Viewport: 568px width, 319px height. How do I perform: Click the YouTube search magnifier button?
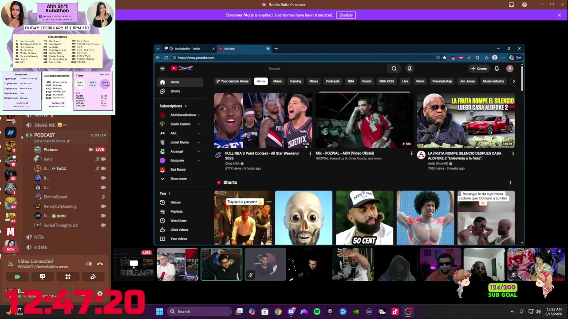[394, 69]
